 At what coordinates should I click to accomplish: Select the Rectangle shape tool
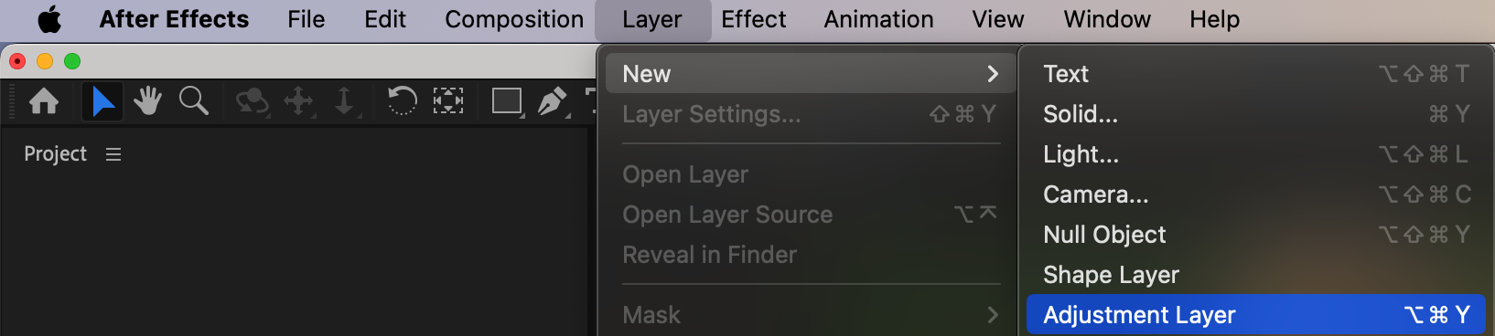507,100
